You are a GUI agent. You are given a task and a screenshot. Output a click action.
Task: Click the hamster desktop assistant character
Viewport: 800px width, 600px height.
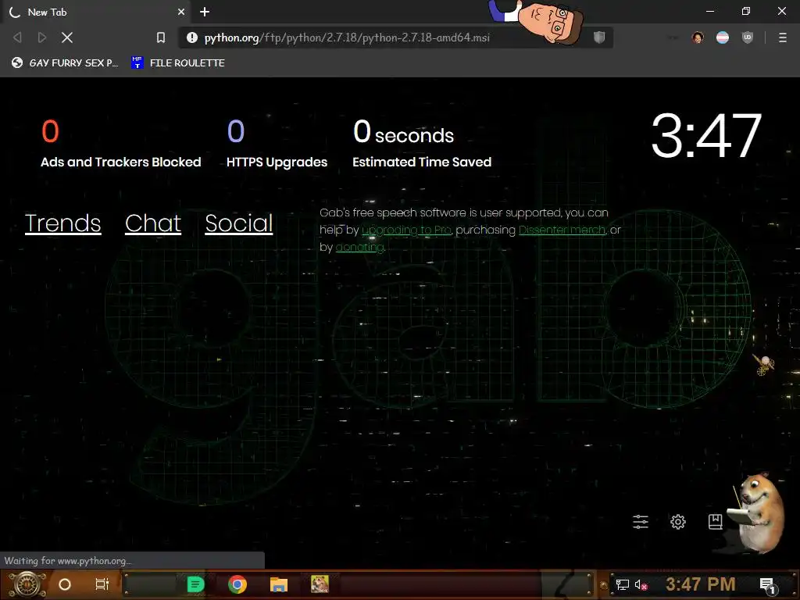(756, 514)
